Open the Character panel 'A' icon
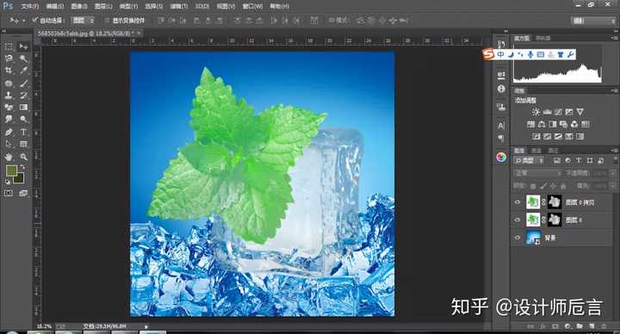 (x=501, y=126)
